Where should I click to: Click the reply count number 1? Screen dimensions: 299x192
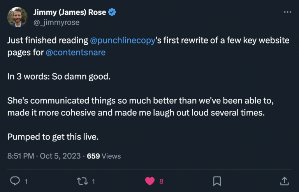click(x=26, y=181)
